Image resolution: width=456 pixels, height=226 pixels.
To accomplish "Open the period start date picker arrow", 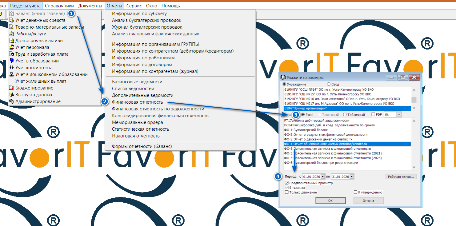I will [322, 177].
